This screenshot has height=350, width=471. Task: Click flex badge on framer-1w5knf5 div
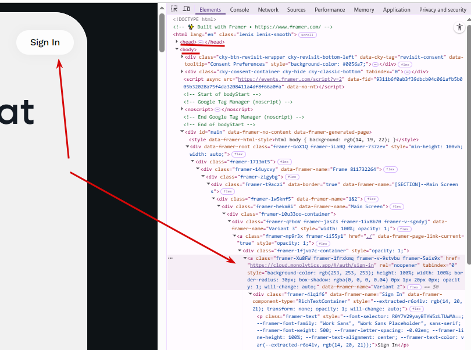[x=371, y=199]
